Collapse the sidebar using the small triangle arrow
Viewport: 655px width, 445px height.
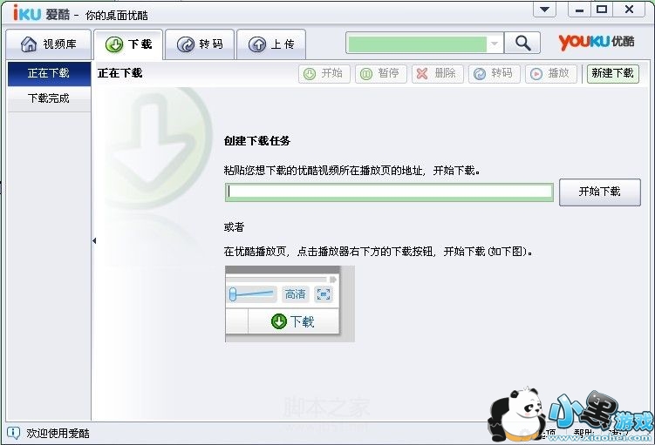(94, 240)
